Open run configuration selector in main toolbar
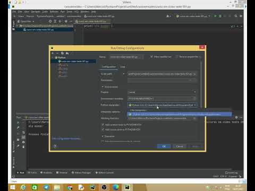255x191 pixels. pos(193,16)
